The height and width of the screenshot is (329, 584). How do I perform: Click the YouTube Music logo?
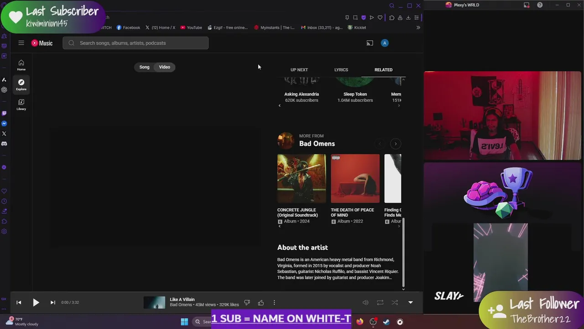pyautogui.click(x=42, y=43)
